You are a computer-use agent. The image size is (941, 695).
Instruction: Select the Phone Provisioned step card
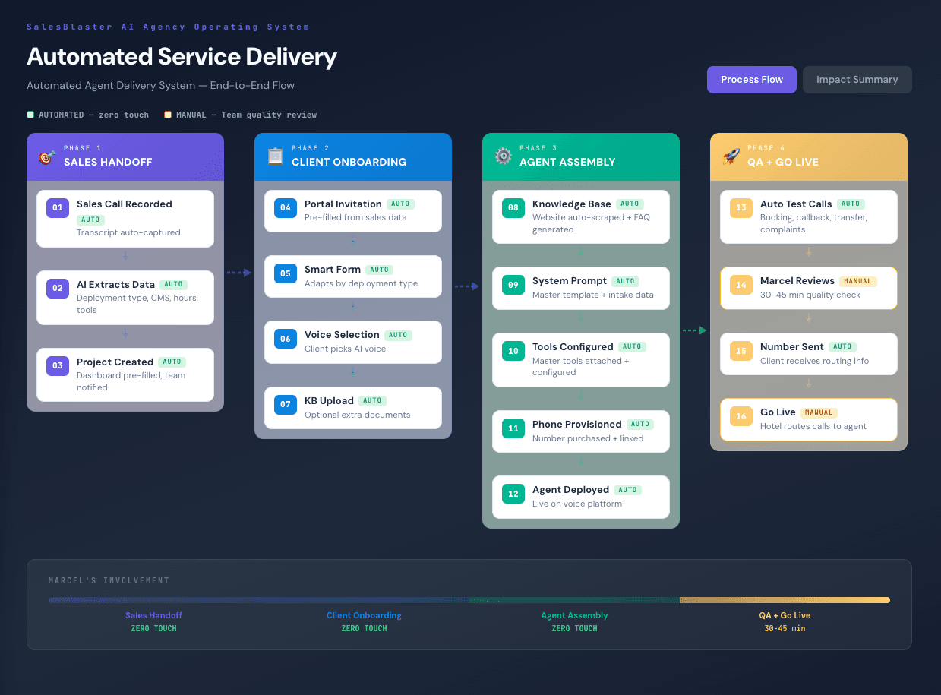580,431
